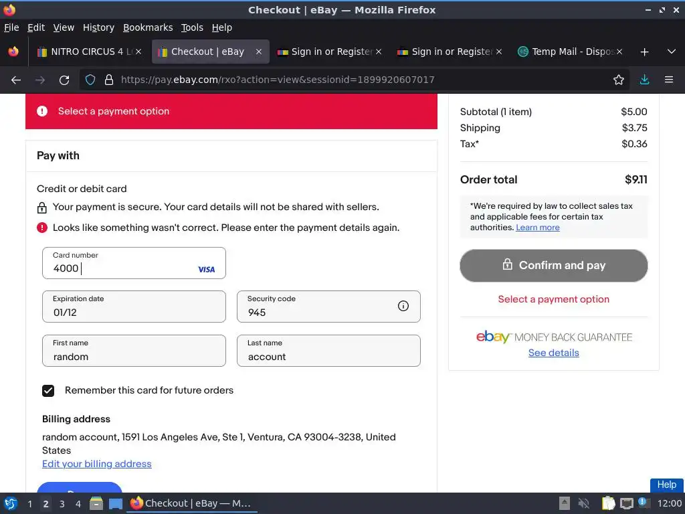
Task: Close the second Sign in or Register tab
Action: (x=499, y=52)
